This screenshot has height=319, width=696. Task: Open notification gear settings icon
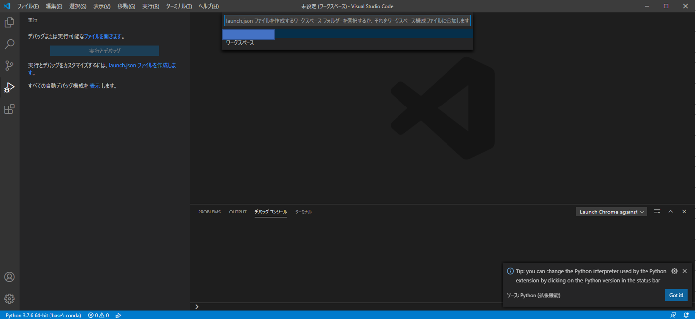674,271
